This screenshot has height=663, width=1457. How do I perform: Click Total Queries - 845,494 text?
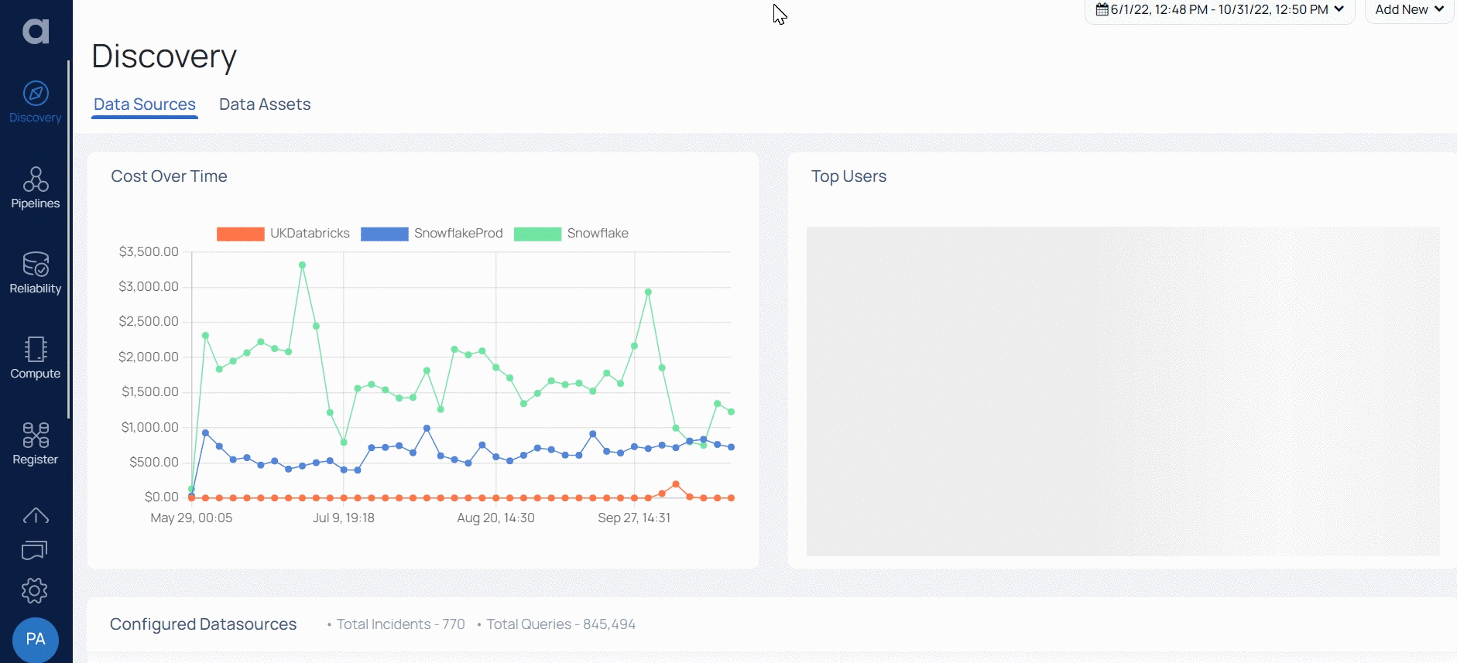561,624
